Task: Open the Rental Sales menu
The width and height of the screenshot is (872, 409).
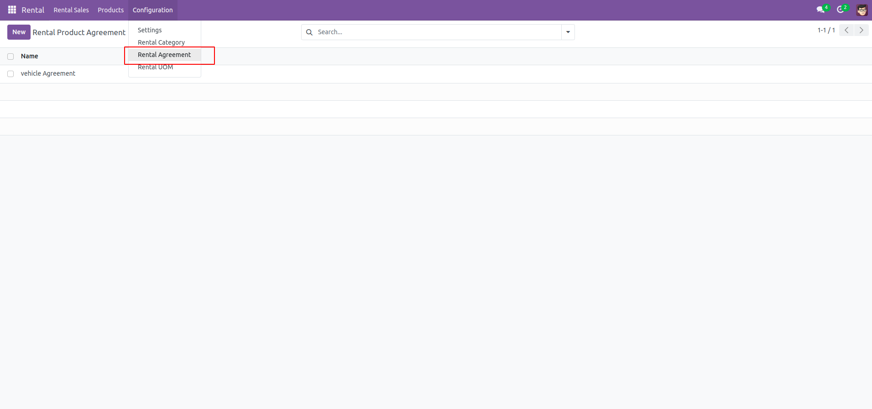Action: 71,10
